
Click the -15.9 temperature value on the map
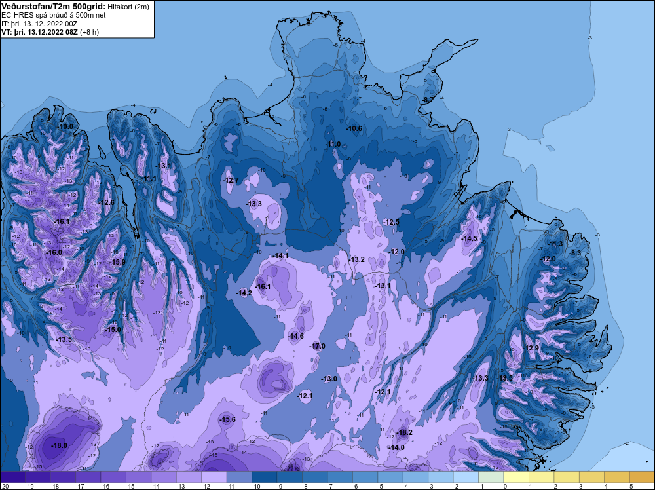pyautogui.click(x=117, y=262)
